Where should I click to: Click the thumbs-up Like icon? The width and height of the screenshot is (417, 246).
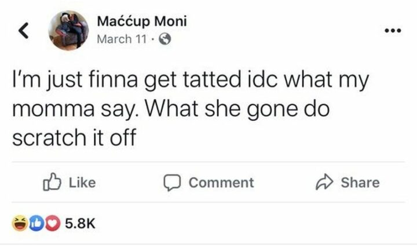pyautogui.click(x=51, y=182)
